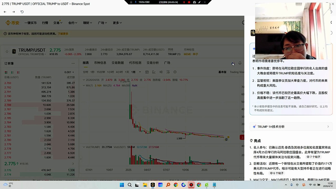
Task: Expand the 广场 top navigation menu
Action: (102, 23)
